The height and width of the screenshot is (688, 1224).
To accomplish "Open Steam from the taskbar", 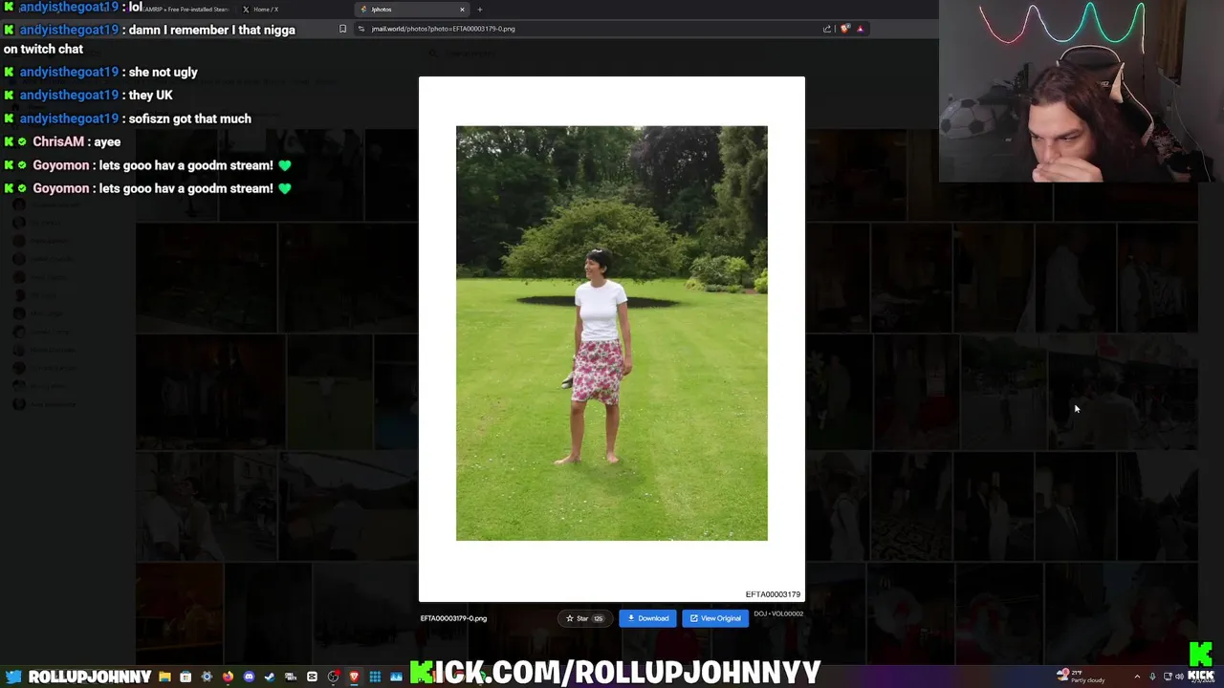I will 270,677.
